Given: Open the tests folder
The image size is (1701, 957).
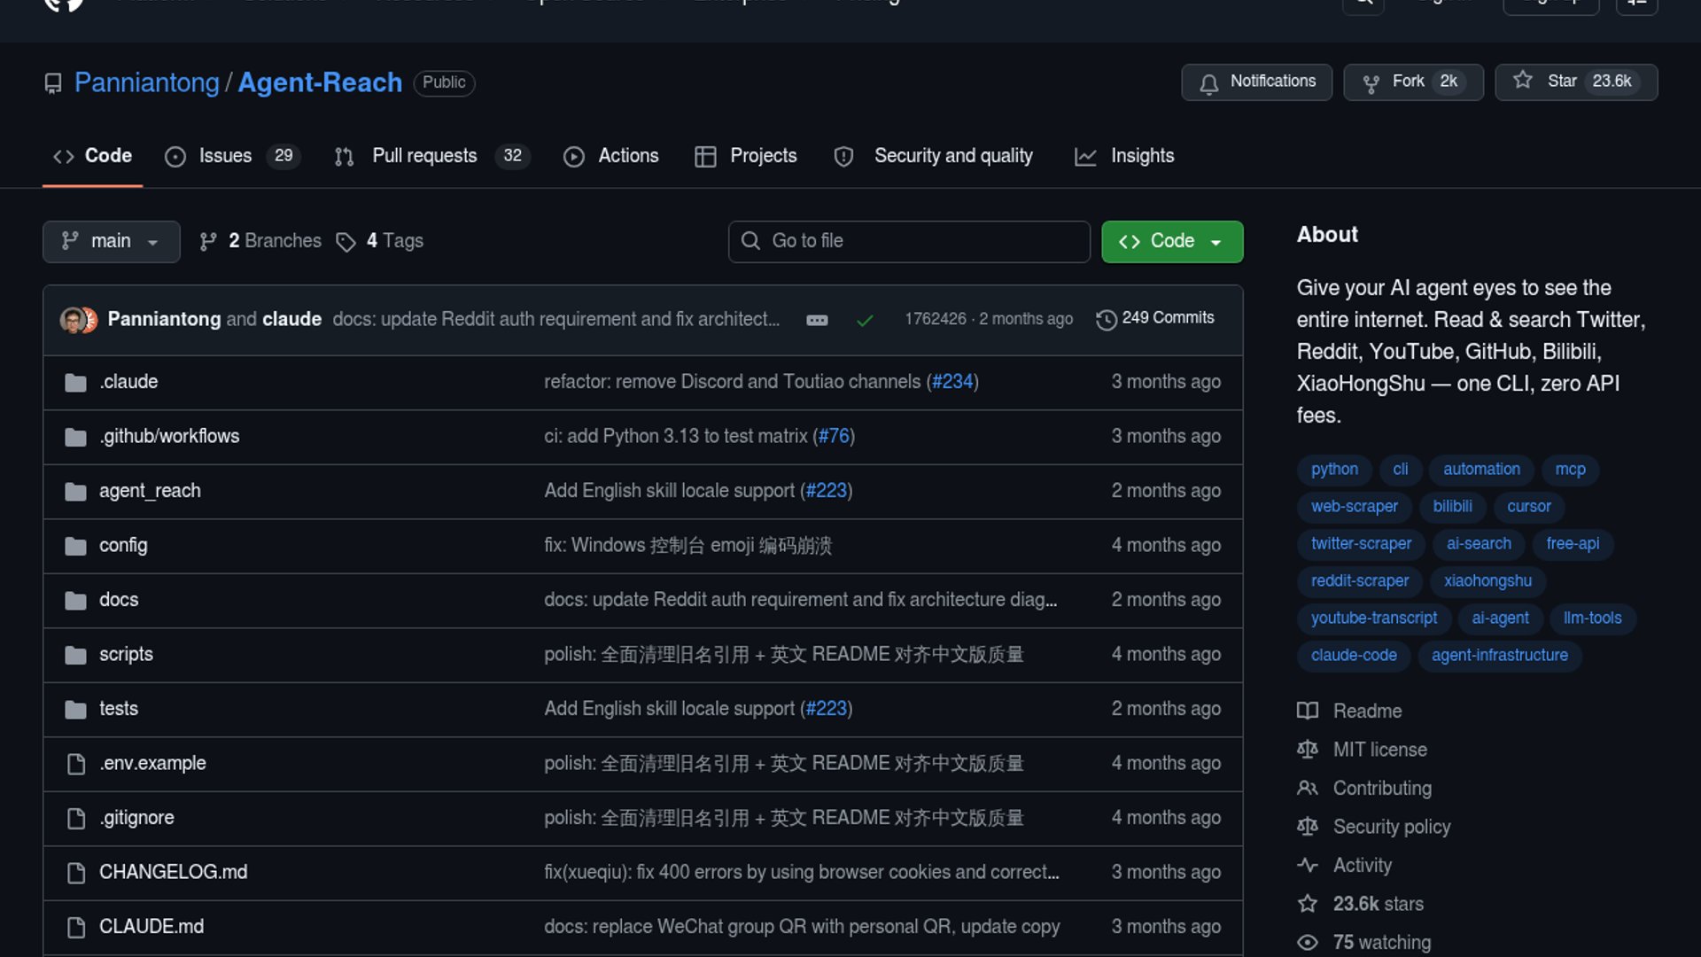Looking at the screenshot, I should (119, 709).
